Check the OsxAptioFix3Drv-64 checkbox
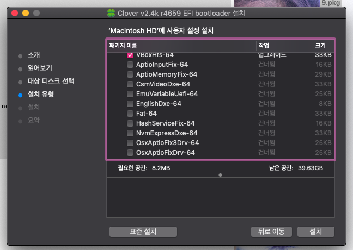Viewport: 353px width, 250px height. (x=130, y=143)
